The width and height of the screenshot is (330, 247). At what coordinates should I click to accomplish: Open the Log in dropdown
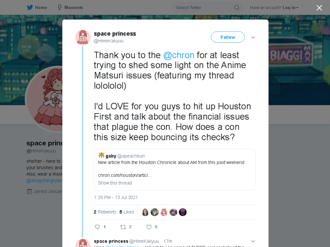point(290,8)
